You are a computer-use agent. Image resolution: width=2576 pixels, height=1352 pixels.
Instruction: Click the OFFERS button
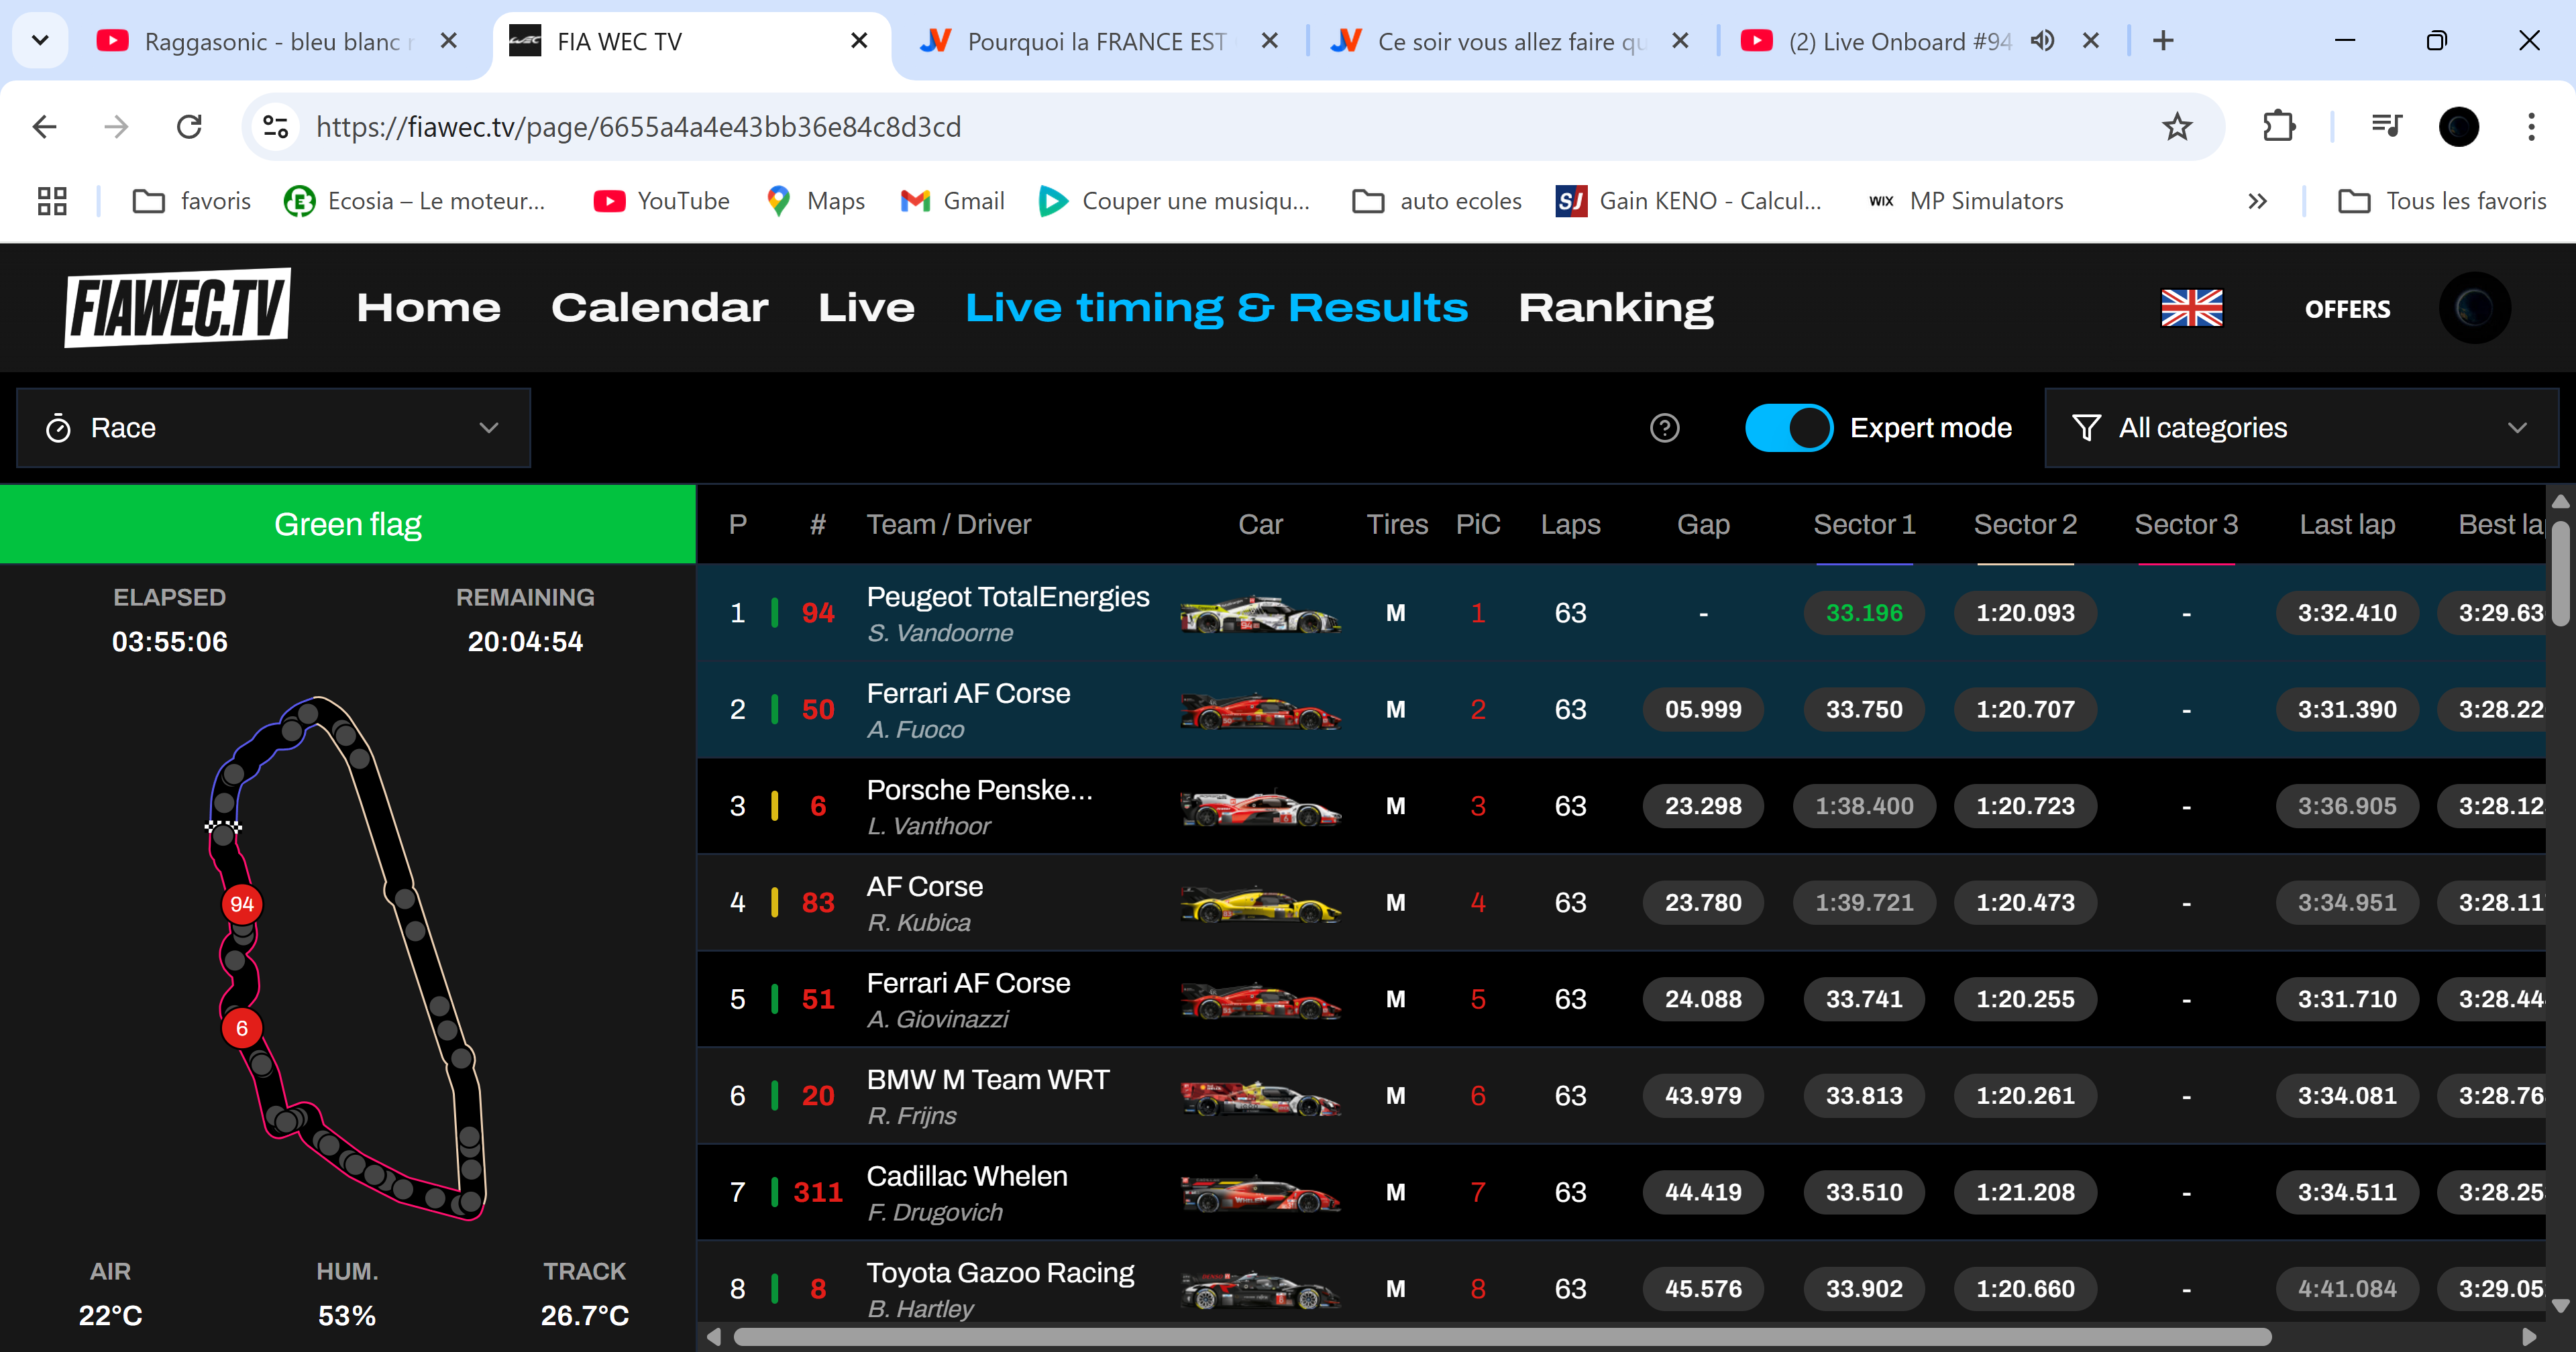tap(2347, 309)
